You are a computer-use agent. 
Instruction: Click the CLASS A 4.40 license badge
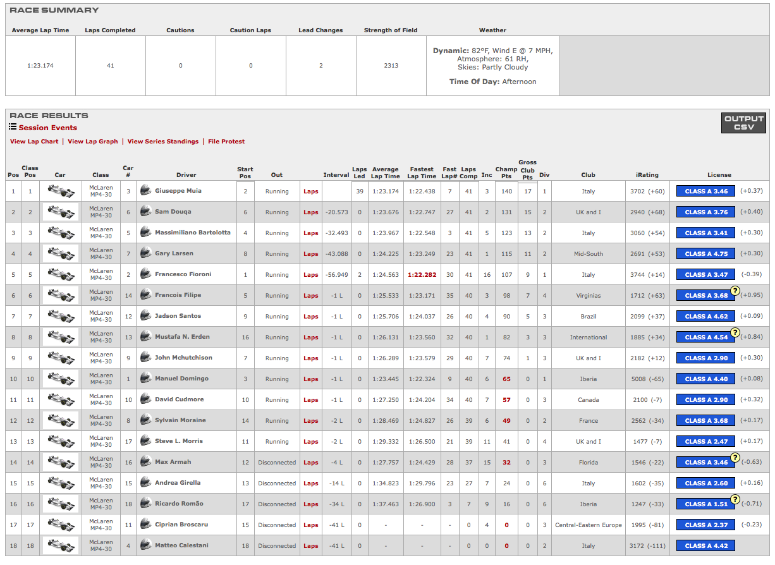tap(705, 379)
